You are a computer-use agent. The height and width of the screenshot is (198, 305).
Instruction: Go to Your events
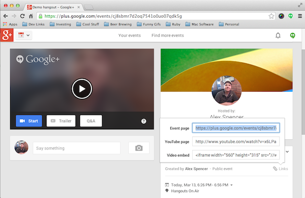click(x=130, y=35)
